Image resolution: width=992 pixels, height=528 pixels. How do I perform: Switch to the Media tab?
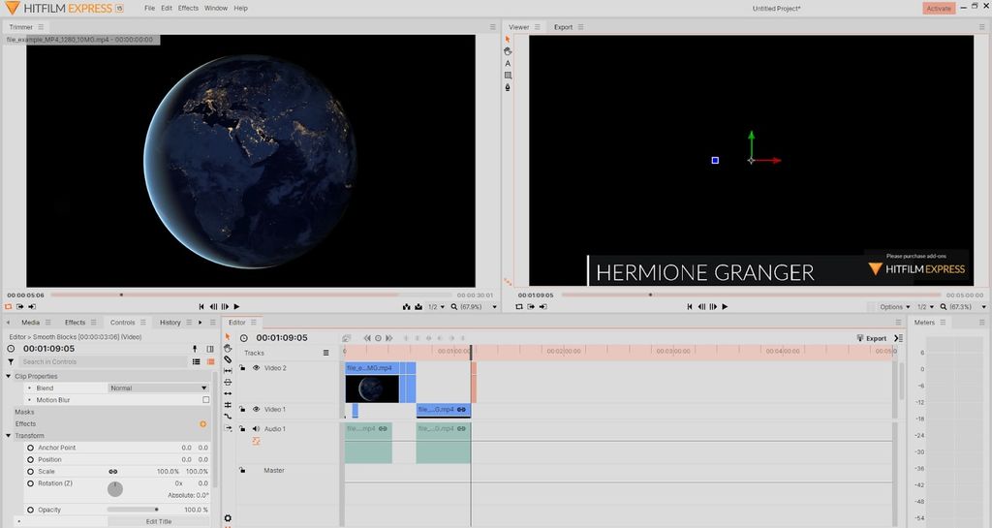click(31, 322)
